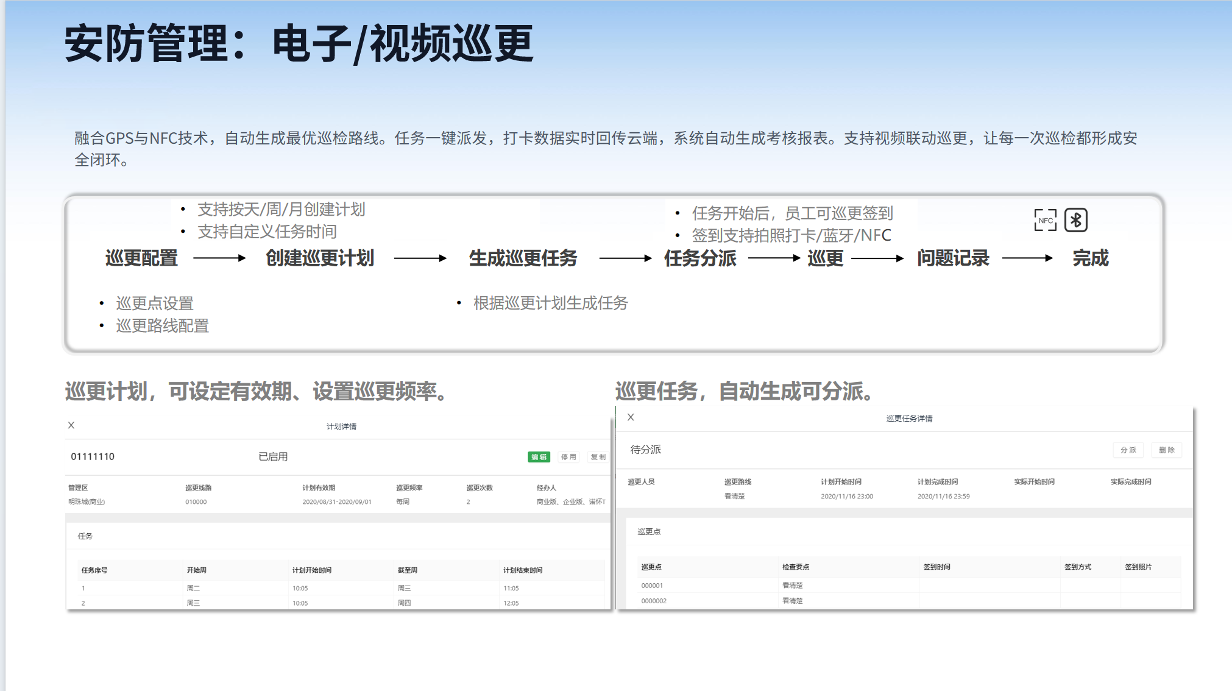This screenshot has height=691, width=1232.
Task: Click the 签到方式 column header
Action: pos(1078,567)
